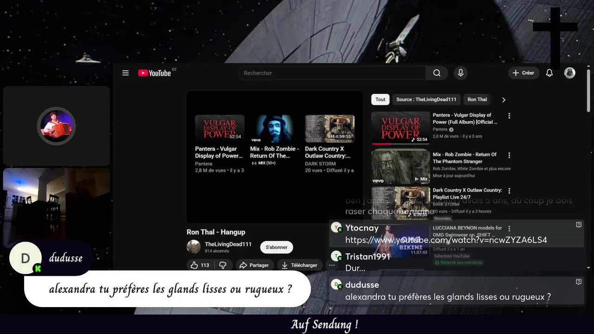
Task: Open options menu for LUCCIANA BEYNON video
Action: tap(509, 228)
